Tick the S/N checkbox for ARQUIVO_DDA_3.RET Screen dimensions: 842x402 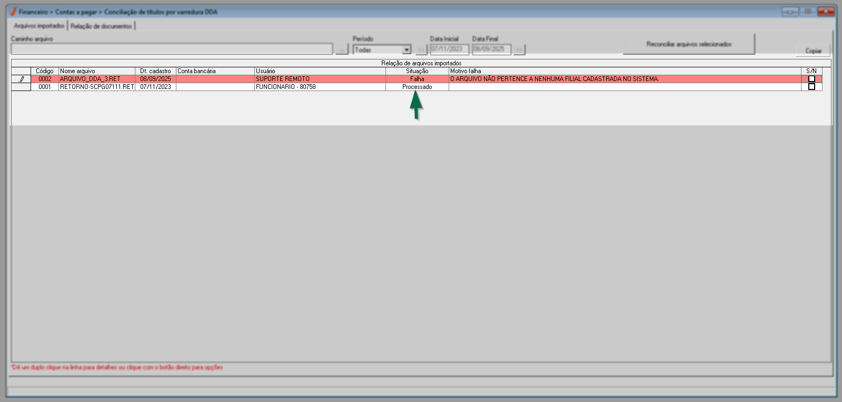(x=811, y=79)
